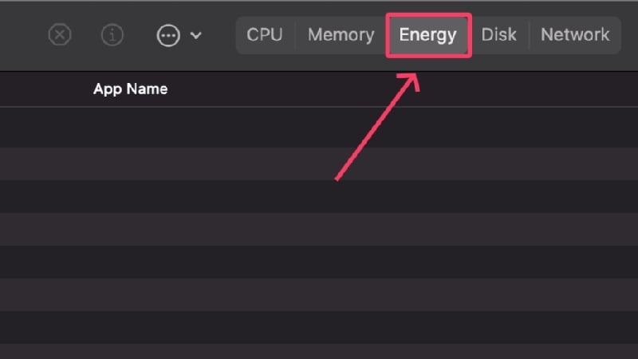Click blank toolbar area left of Stop icon
Image resolution: width=638 pixels, height=359 pixels.
coord(22,36)
